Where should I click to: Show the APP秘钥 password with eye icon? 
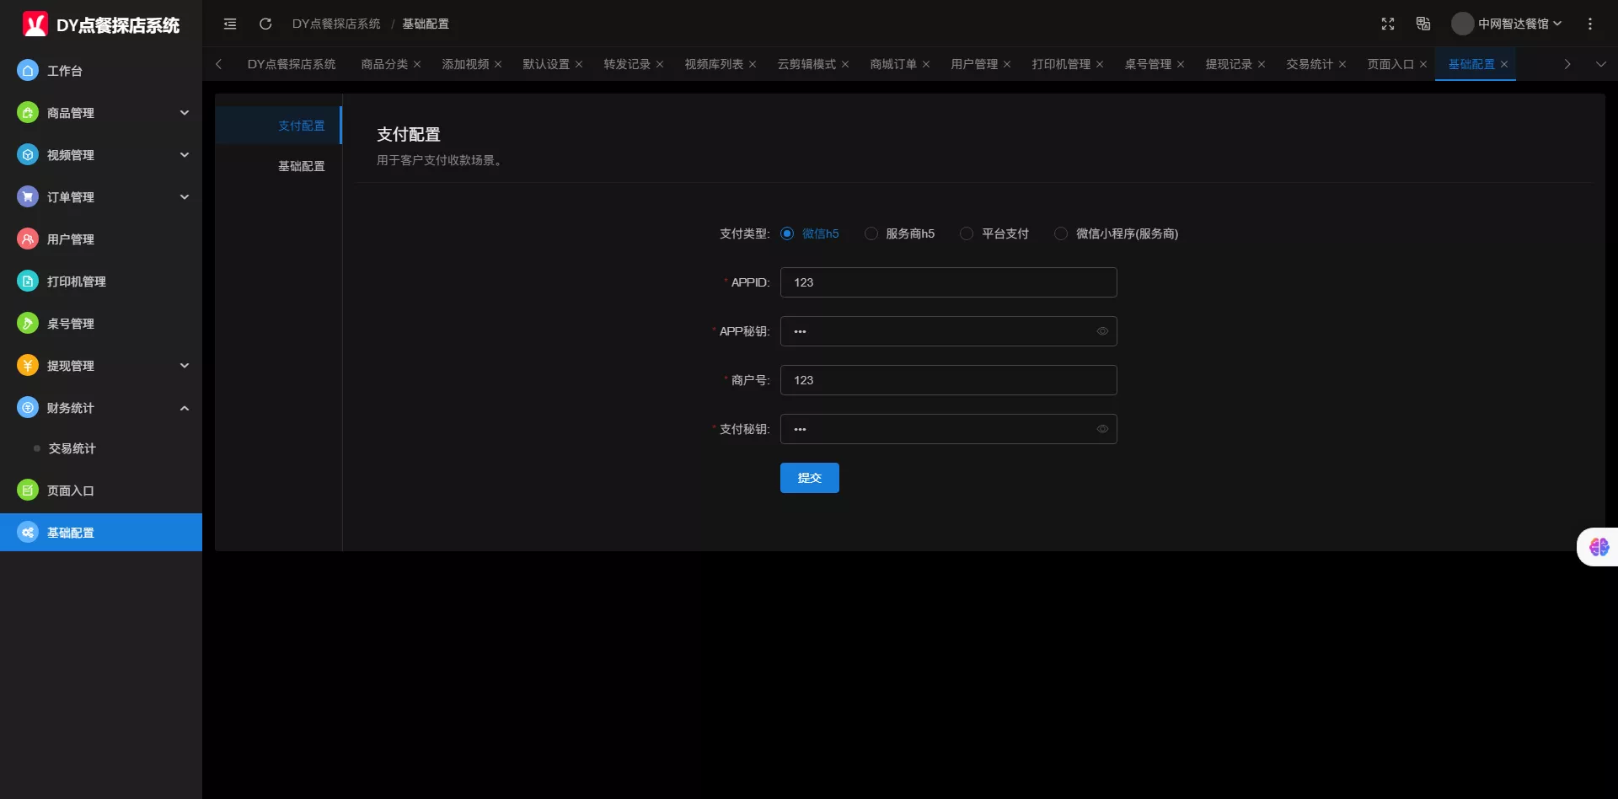[1102, 331]
